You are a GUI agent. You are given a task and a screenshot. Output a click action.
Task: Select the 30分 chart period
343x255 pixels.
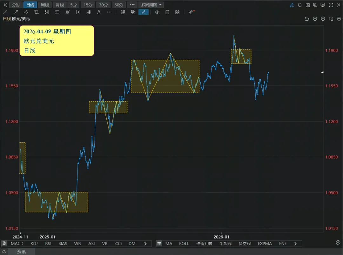tap(103, 5)
